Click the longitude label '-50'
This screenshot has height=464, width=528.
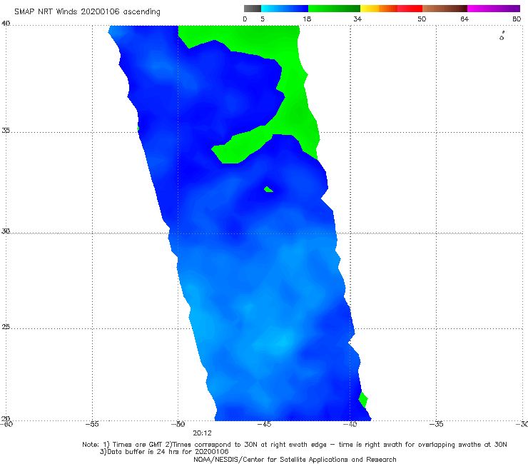pos(178,424)
